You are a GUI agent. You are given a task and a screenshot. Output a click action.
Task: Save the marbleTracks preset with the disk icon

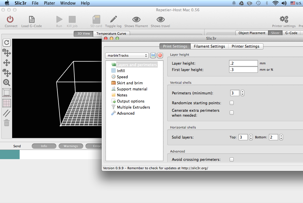coord(153,55)
